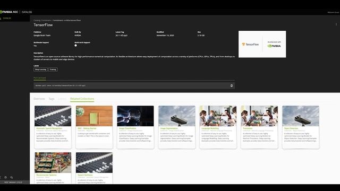The height and width of the screenshot is (191, 340).
Task: Open the Automatic Speech Recognition collection title
Action: point(49,128)
